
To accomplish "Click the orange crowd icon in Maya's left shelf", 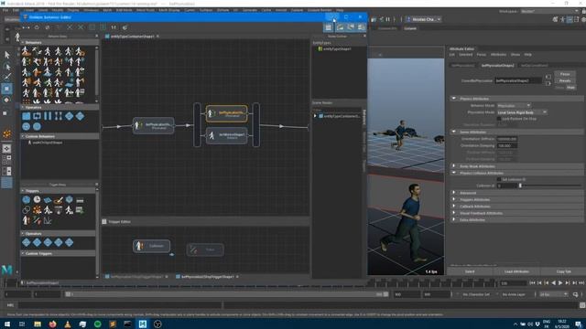I will 6,134.
